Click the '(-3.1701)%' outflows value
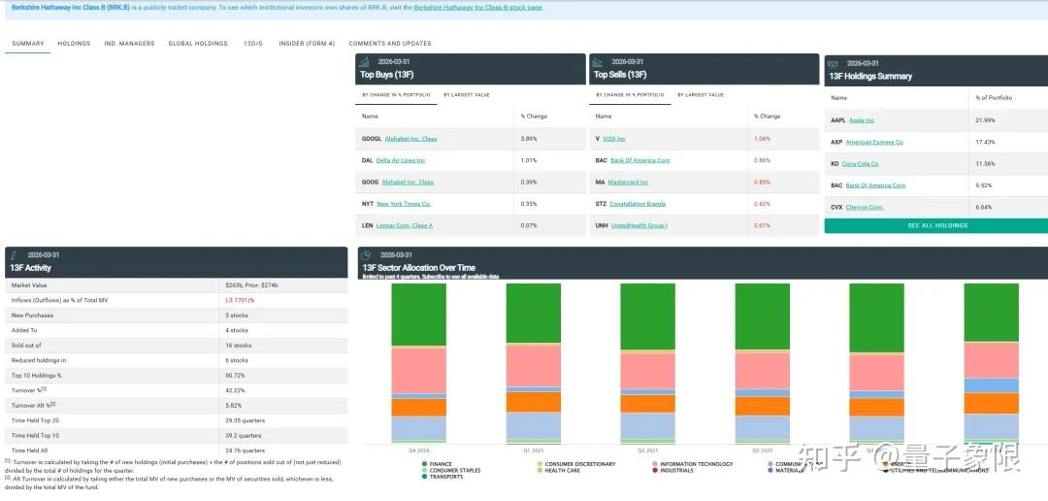Viewport: 1048px width, 501px height. coord(240,300)
